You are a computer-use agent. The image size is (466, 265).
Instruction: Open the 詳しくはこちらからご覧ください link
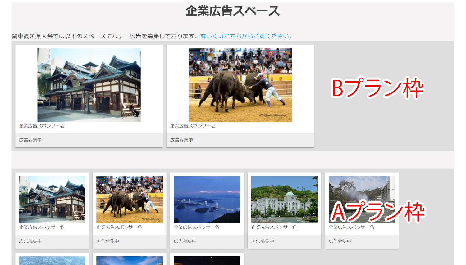click(247, 36)
